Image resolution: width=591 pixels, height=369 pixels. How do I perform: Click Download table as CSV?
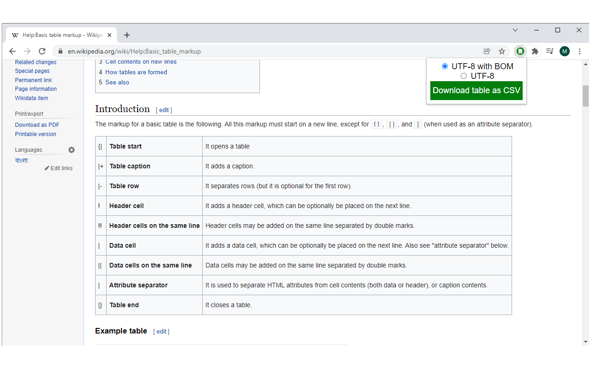pos(476,90)
